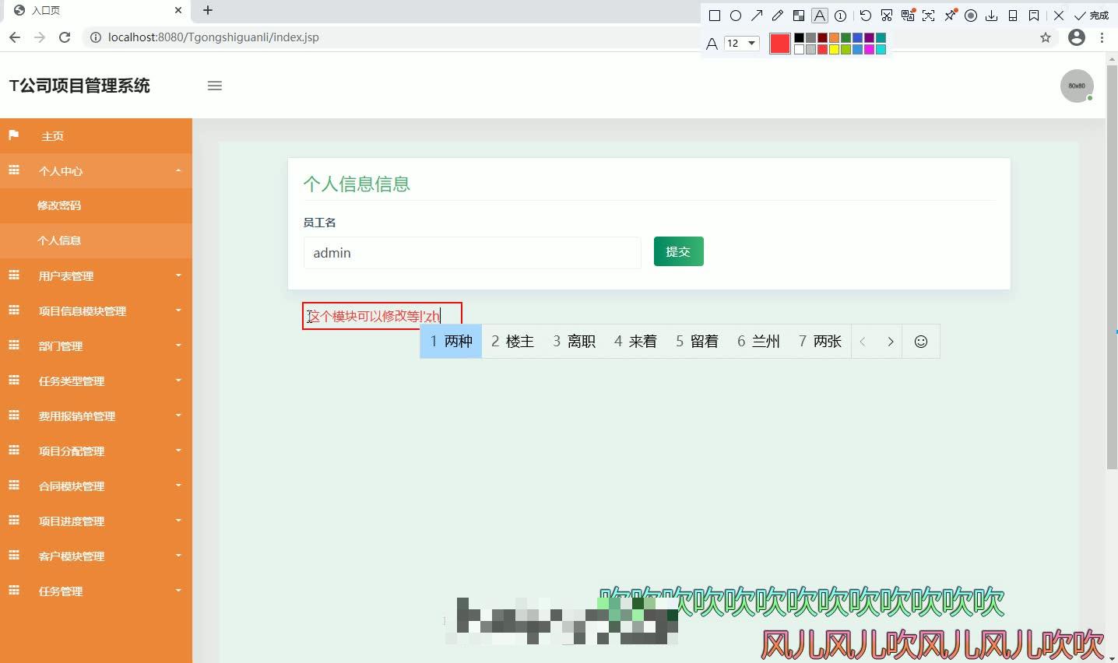Expand the 部门管理 section
This screenshot has height=663, width=1118.
click(x=97, y=346)
